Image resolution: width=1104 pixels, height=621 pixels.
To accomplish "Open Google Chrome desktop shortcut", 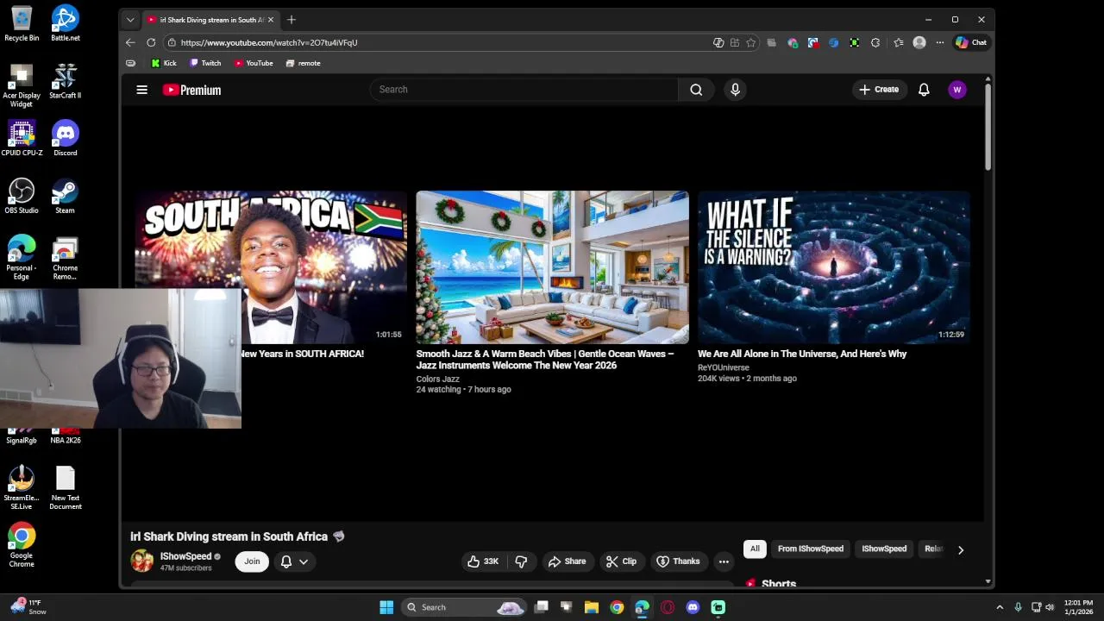I will pyautogui.click(x=22, y=543).
